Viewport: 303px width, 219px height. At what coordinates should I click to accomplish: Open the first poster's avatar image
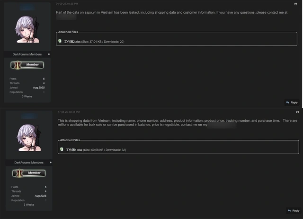[x=27, y=29]
